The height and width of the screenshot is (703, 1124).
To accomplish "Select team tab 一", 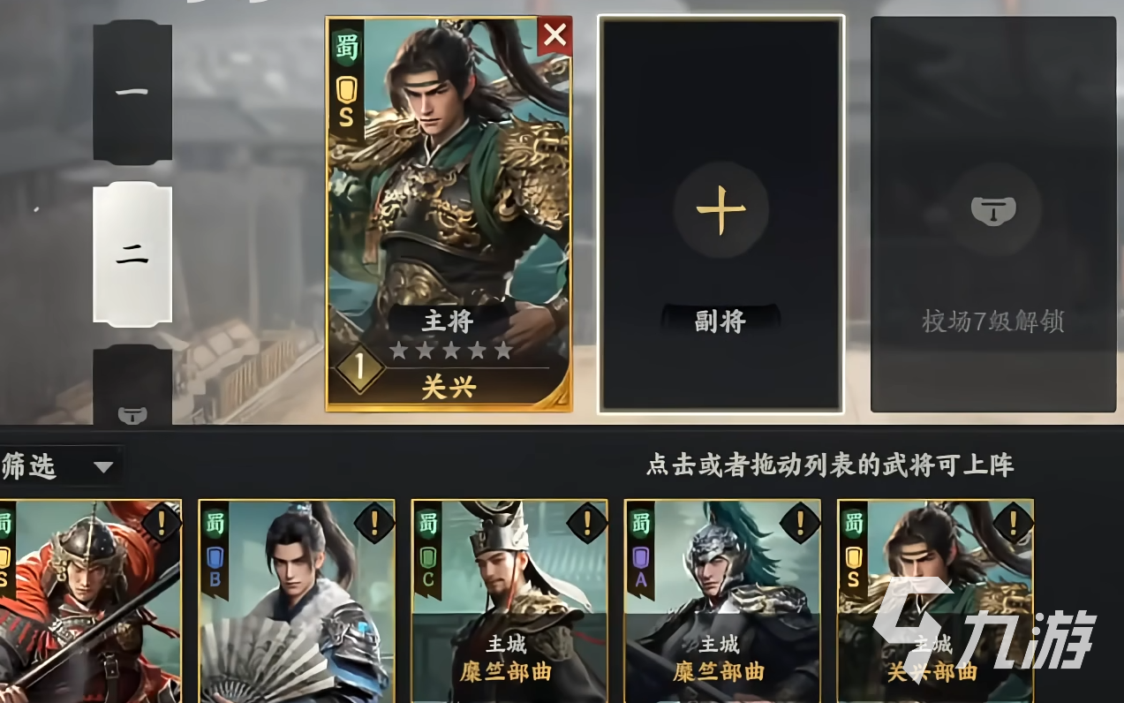I will [x=132, y=92].
